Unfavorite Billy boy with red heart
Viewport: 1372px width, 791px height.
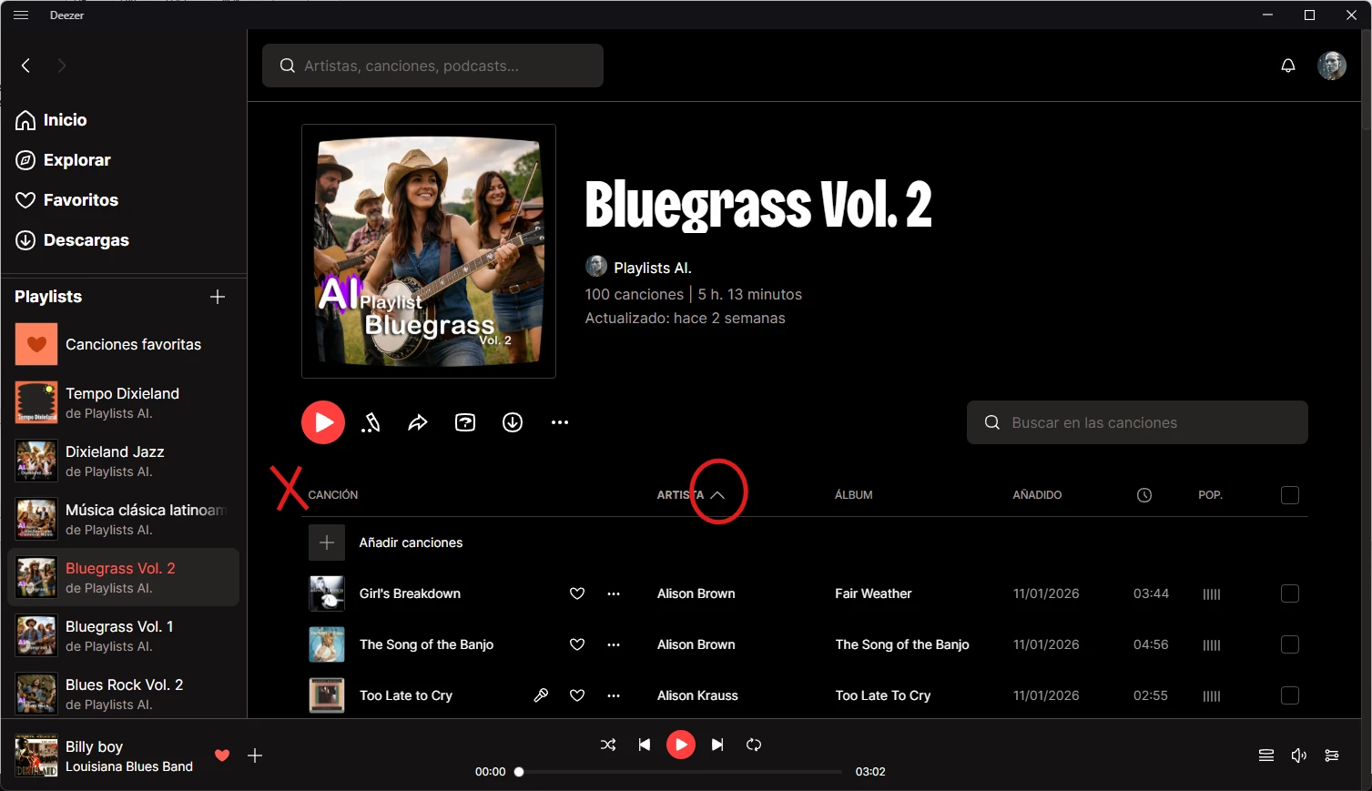point(222,756)
